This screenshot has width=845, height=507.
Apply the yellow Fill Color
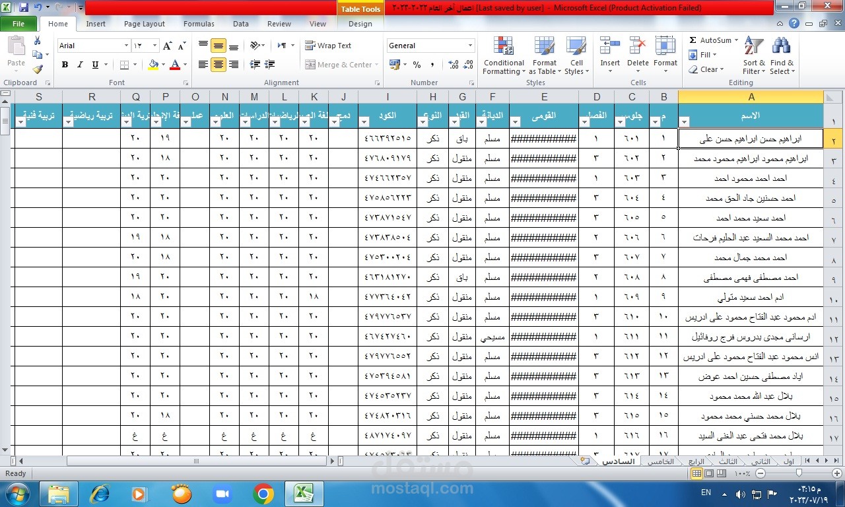[x=153, y=65]
